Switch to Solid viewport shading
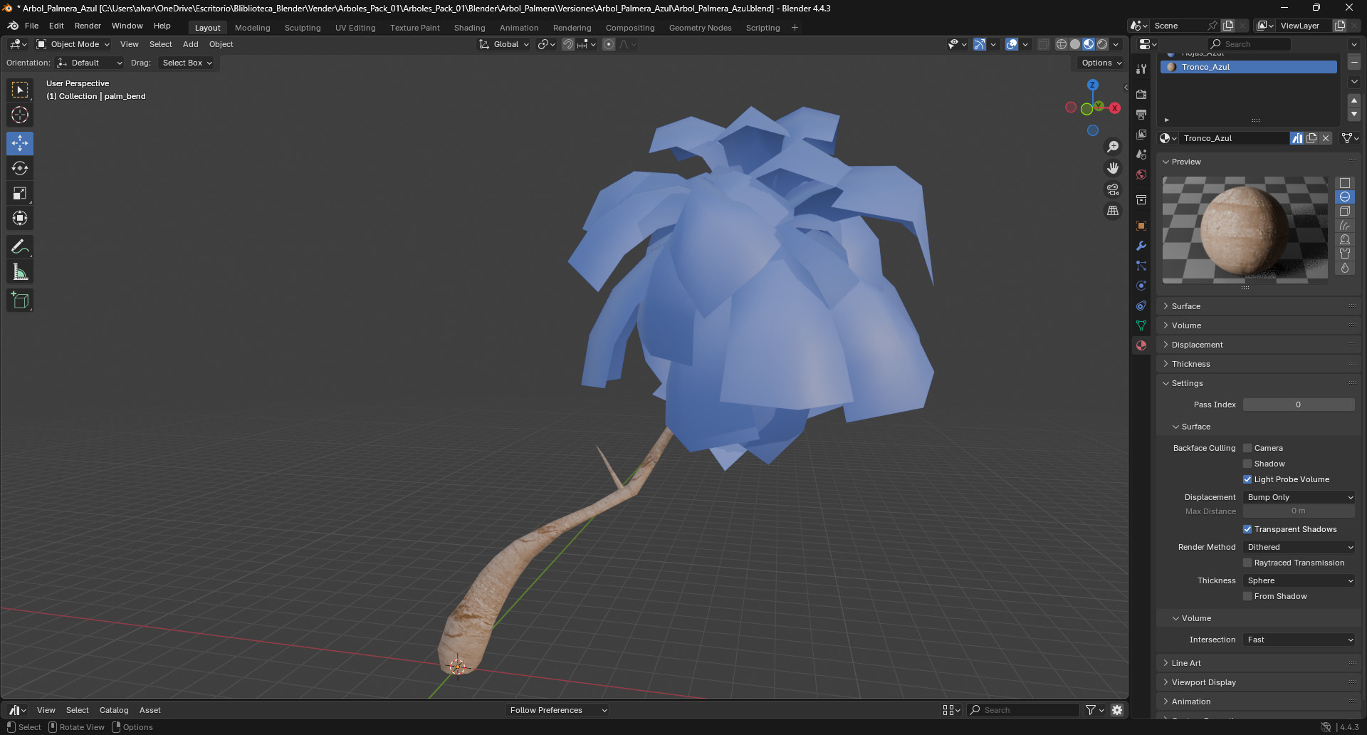This screenshot has height=735, width=1367. (1075, 44)
